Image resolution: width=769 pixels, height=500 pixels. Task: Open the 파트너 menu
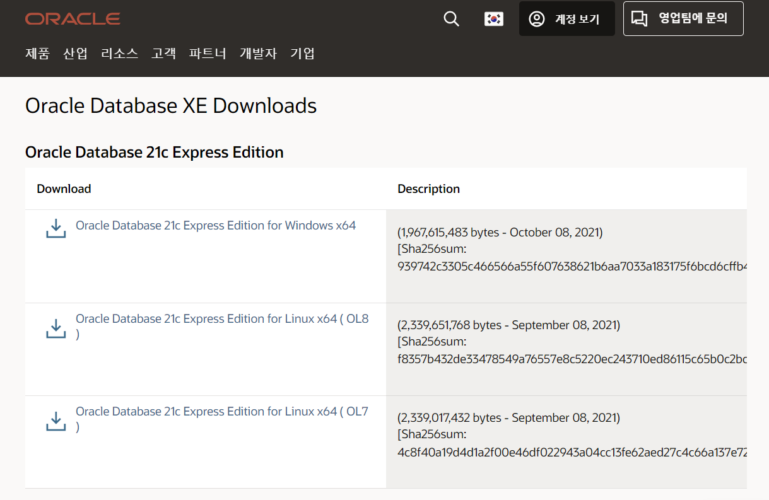click(x=208, y=54)
